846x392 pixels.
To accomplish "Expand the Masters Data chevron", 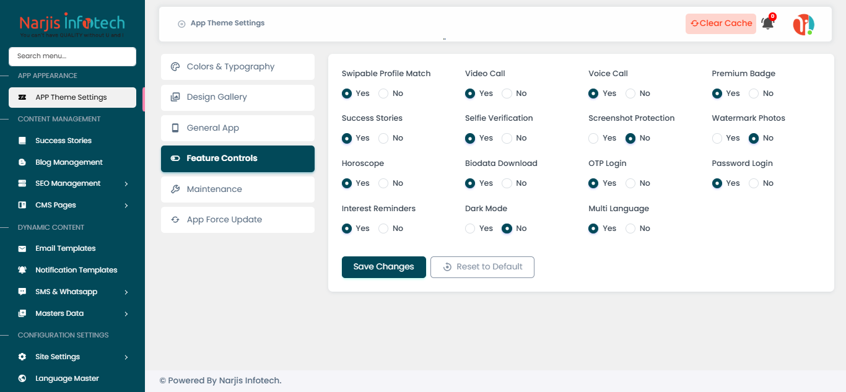I will click(x=126, y=314).
